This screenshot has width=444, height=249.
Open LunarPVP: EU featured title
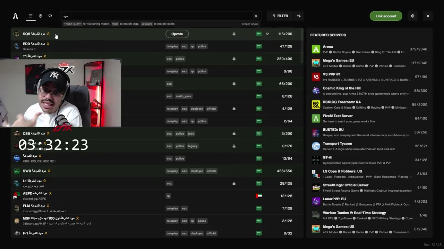(x=334, y=199)
